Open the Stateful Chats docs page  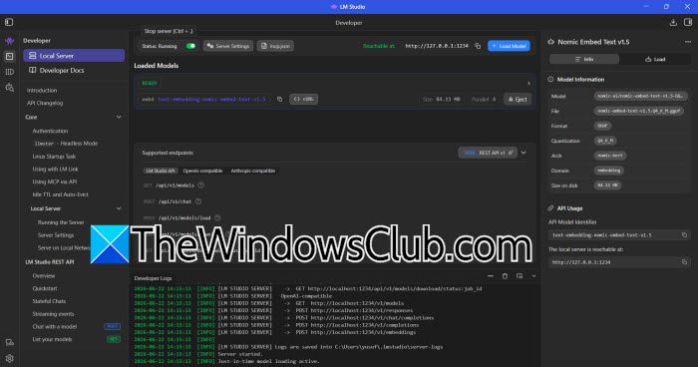[x=49, y=301]
